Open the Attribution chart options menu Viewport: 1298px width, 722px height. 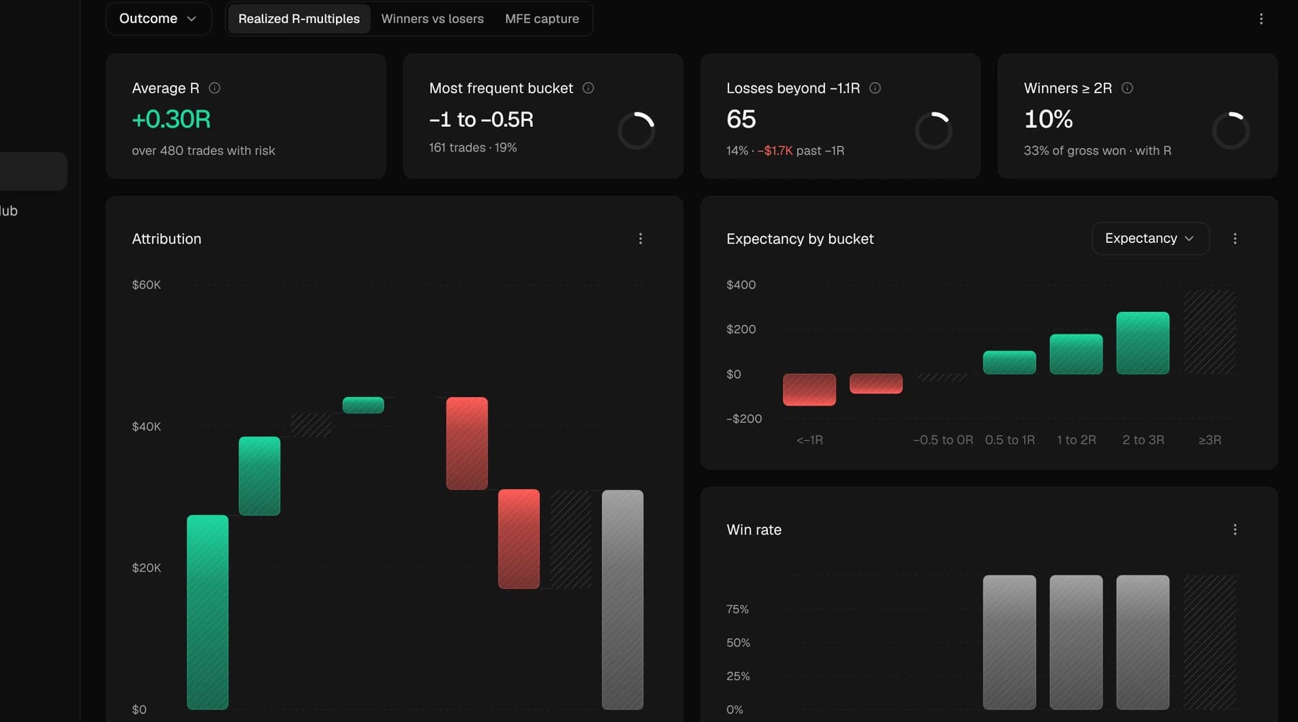(640, 239)
